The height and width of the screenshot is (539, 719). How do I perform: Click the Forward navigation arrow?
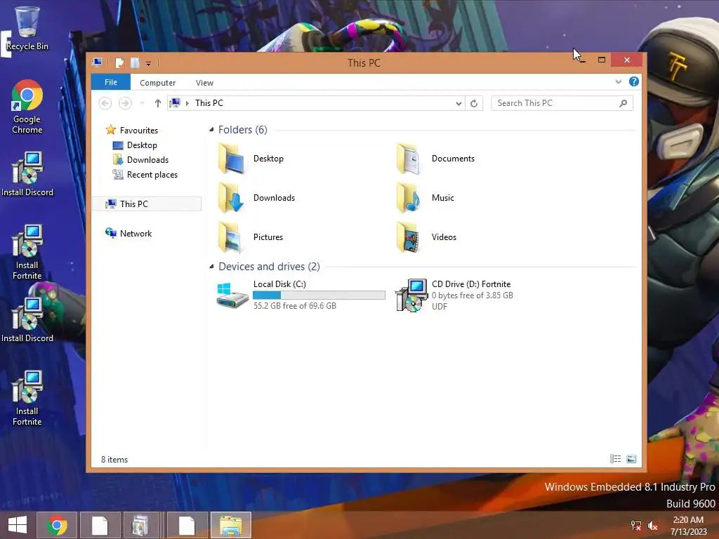pyautogui.click(x=125, y=103)
